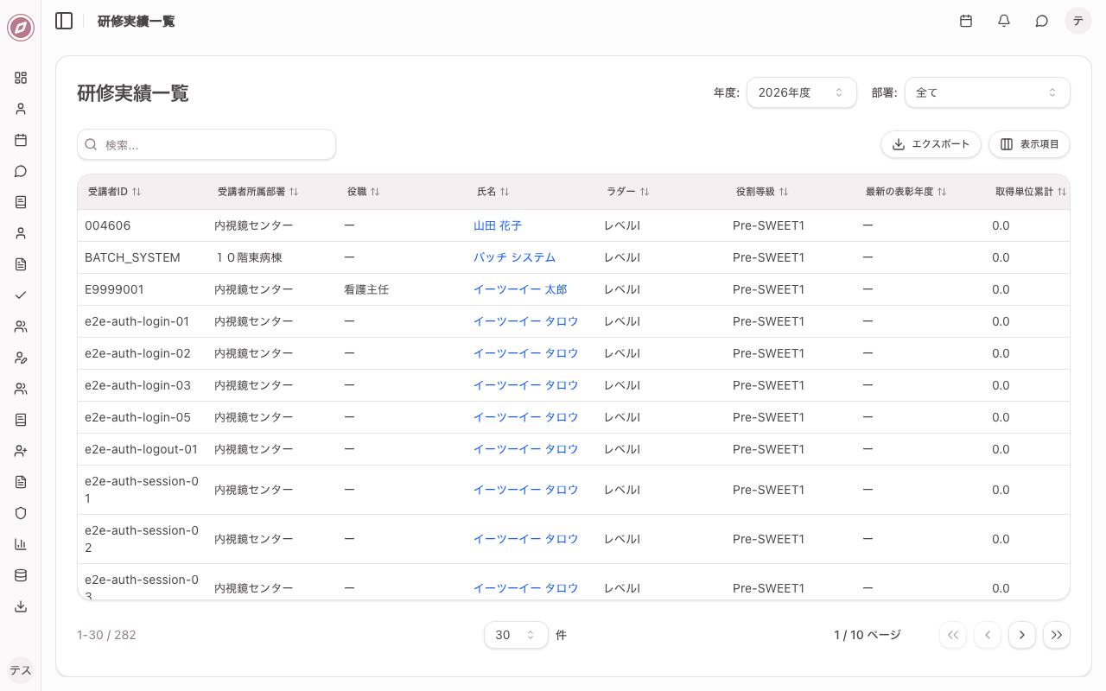Screen dimensions: 1106x691
Task: Click レベルI in the E9999001 row
Action: pos(622,289)
